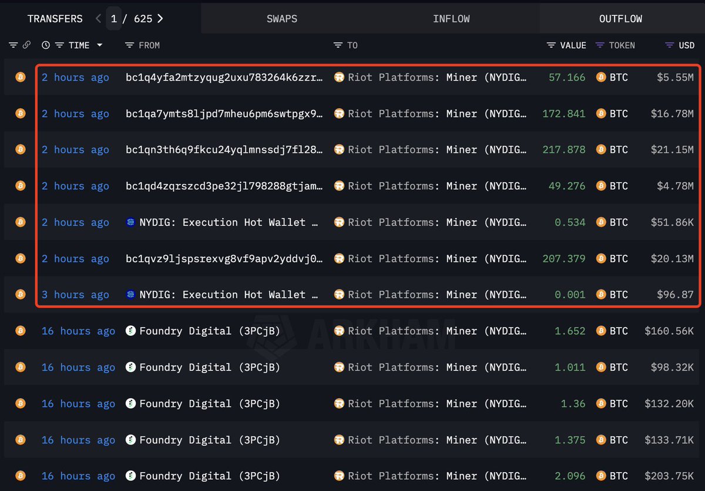Click the BTC token icon in the $21.15M row

tap(601, 150)
